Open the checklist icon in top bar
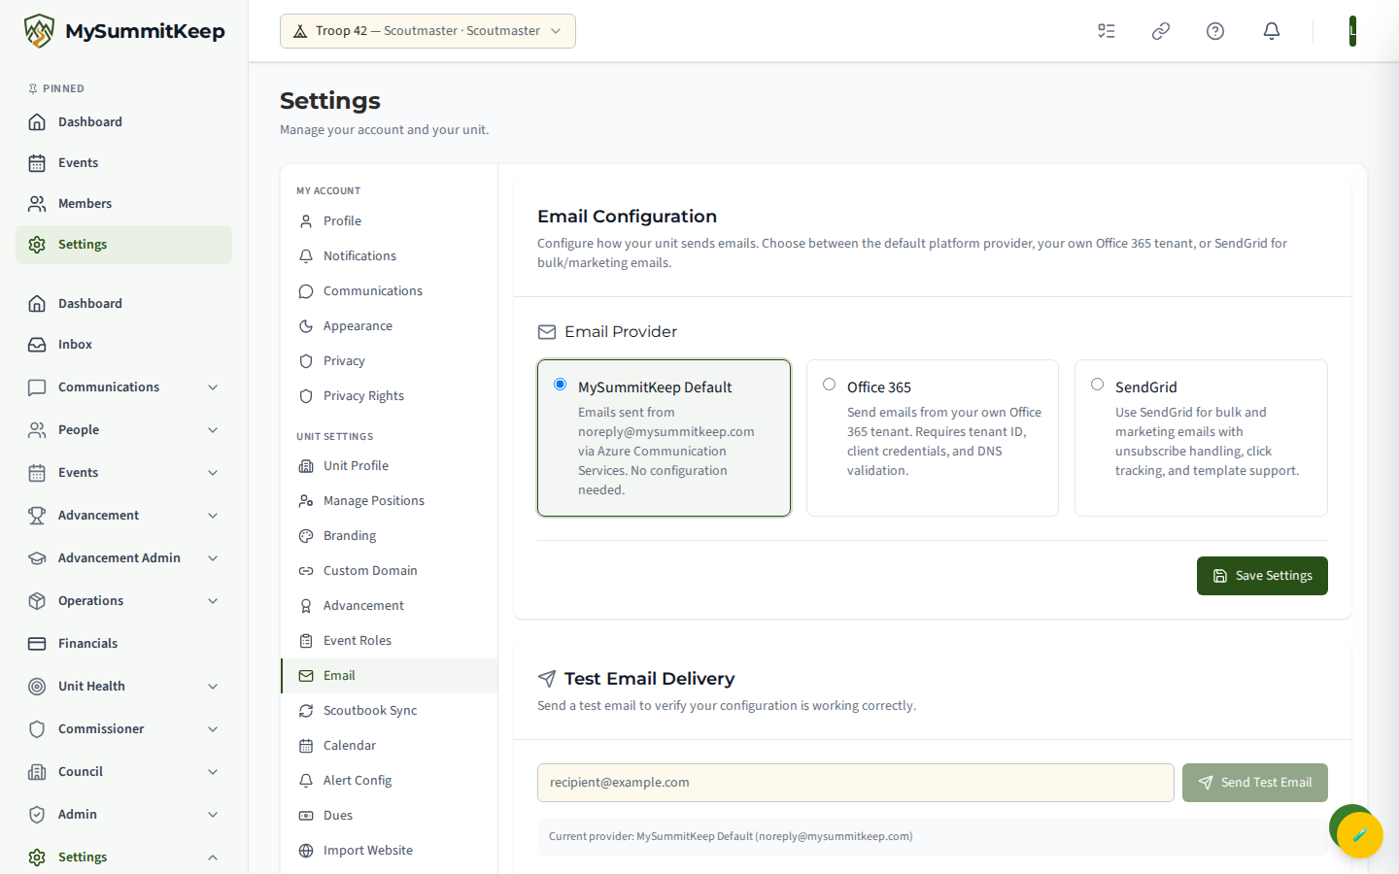 tap(1107, 31)
